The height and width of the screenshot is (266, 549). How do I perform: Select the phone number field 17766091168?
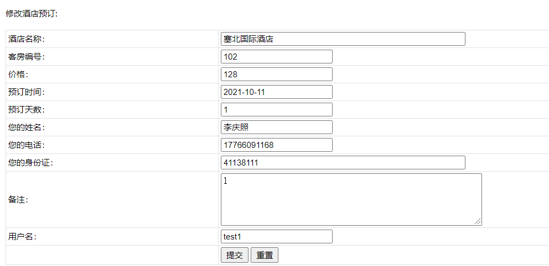coord(276,145)
